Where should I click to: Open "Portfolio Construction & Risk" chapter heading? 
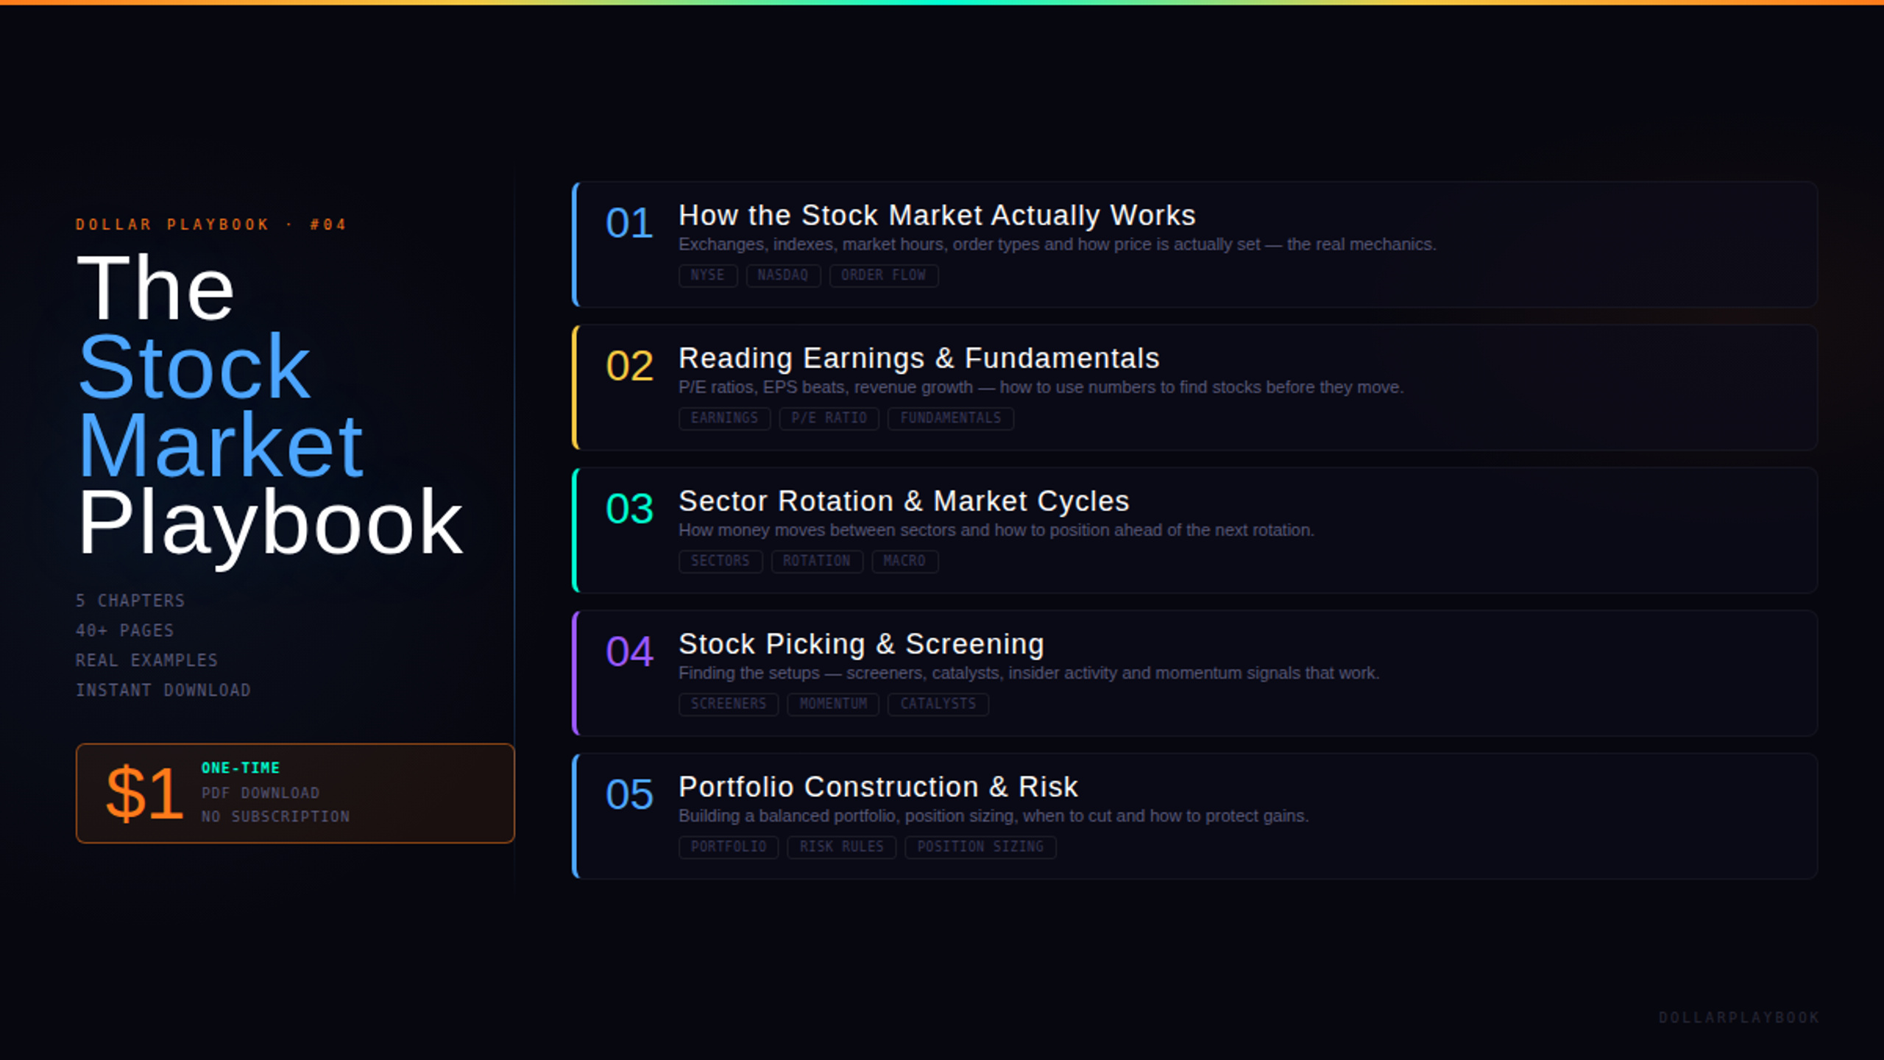[878, 787]
